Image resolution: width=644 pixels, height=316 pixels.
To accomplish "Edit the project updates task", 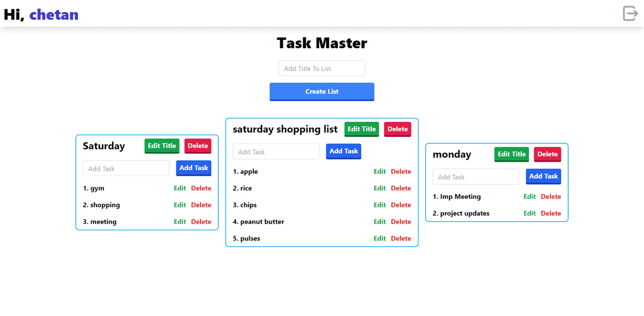I will click(530, 214).
